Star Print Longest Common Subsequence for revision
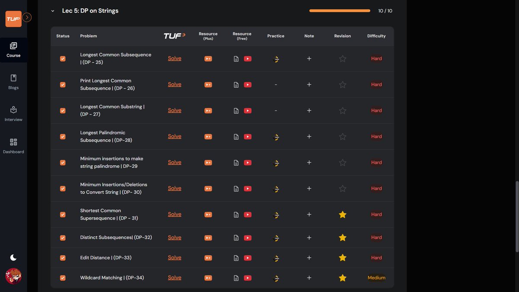The height and width of the screenshot is (292, 519). coord(343,85)
